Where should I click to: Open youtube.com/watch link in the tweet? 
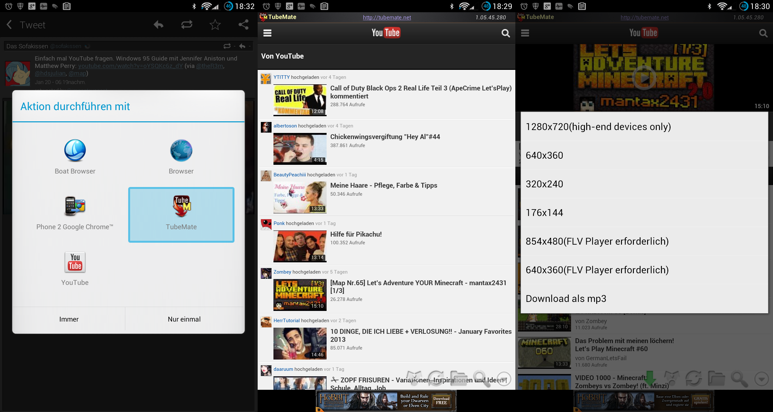point(130,66)
